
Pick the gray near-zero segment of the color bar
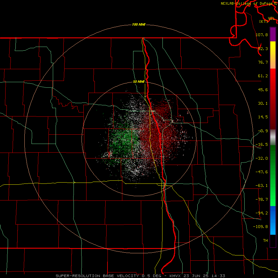[273, 137]
